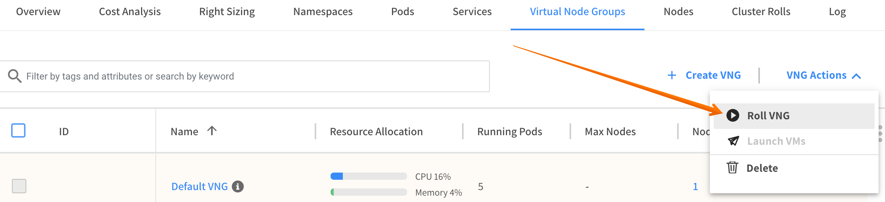Click the Delete trash can icon
The image size is (885, 202).
(x=732, y=168)
